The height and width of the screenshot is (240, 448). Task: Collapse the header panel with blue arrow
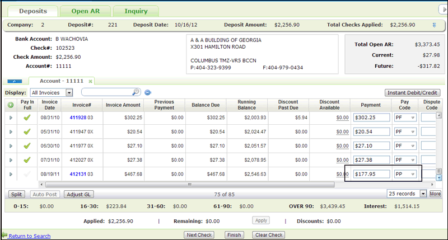(15, 81)
